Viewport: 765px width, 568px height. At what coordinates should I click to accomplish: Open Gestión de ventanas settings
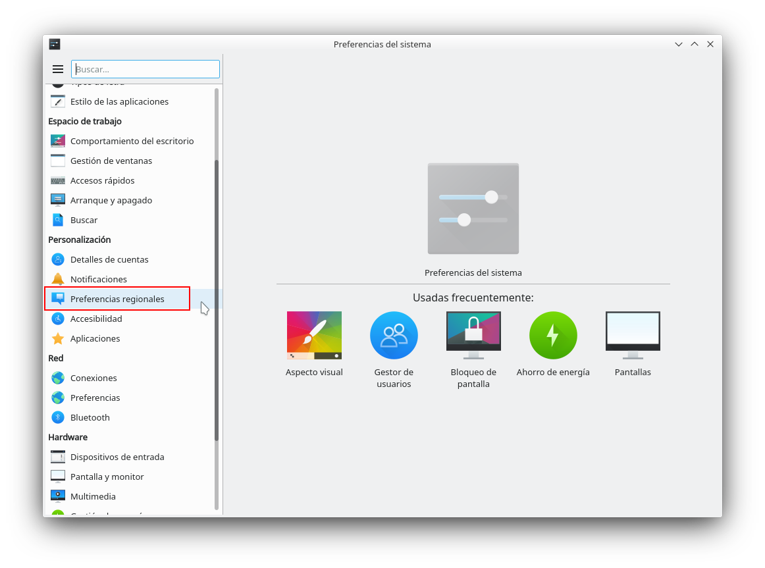coord(111,161)
